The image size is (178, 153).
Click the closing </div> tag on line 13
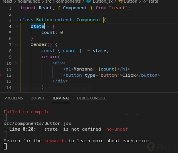(60, 81)
